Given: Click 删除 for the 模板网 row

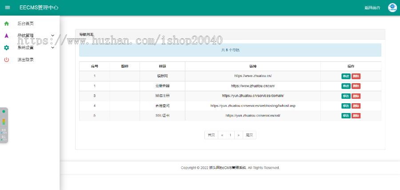Looking at the screenshot, I should tap(356, 76).
